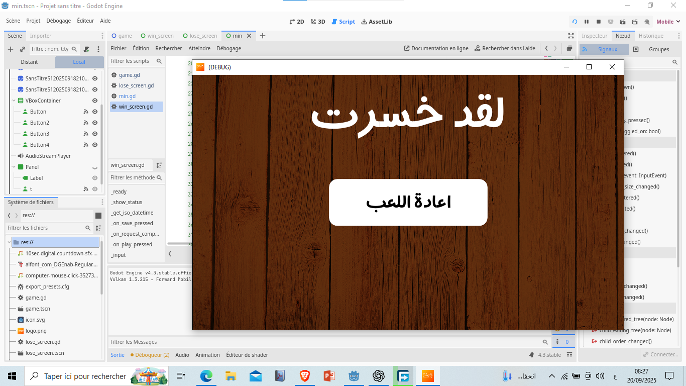Viewport: 686px width, 386px height.
Task: Click the Filtrer les fichiers search field
Action: pos(45,228)
